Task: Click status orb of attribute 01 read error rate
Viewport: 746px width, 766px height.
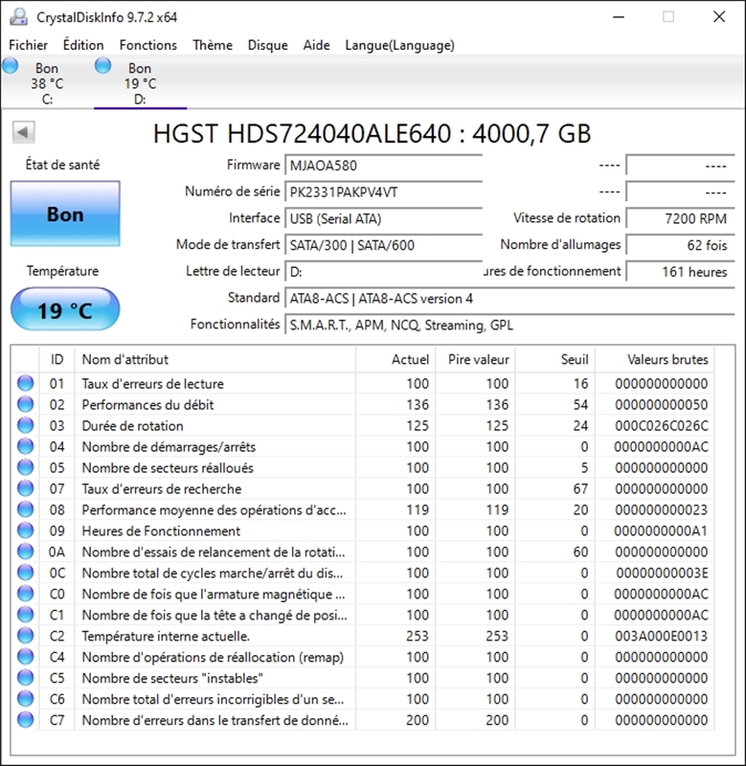Action: [x=25, y=384]
